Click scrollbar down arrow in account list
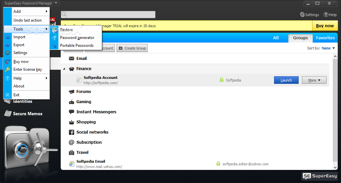Viewport: 341px width, 183px height. pyautogui.click(x=335, y=167)
